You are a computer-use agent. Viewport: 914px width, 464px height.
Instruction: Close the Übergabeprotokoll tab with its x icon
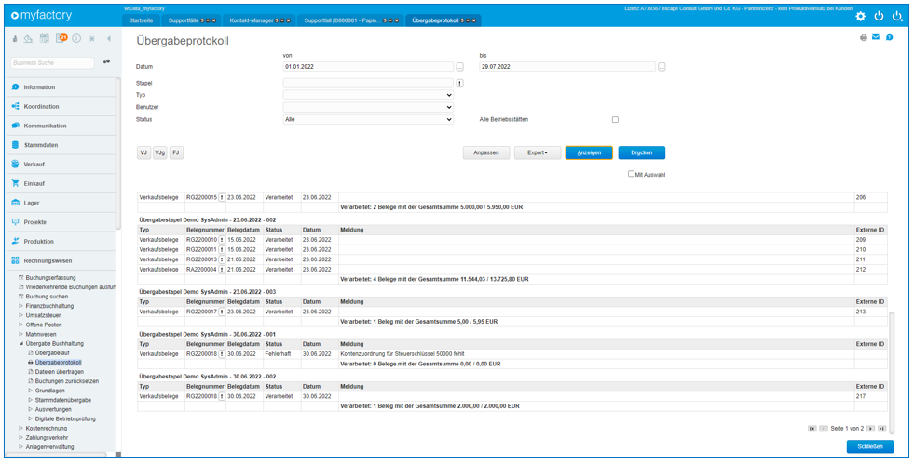pos(474,21)
